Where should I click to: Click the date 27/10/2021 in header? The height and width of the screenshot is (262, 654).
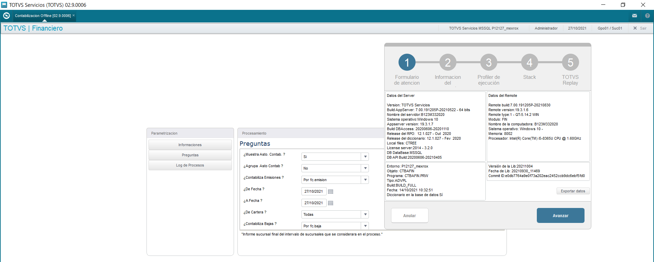click(x=577, y=28)
